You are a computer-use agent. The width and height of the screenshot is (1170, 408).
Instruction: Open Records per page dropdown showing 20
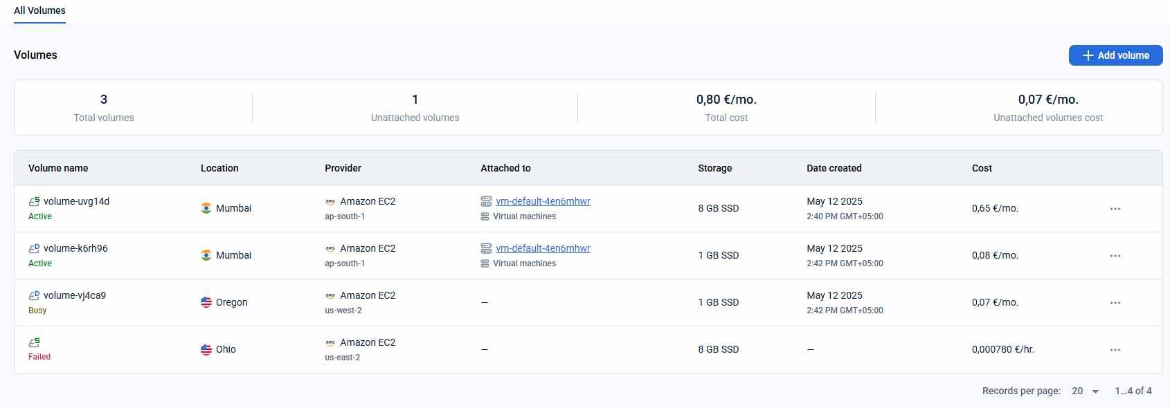point(1085,391)
